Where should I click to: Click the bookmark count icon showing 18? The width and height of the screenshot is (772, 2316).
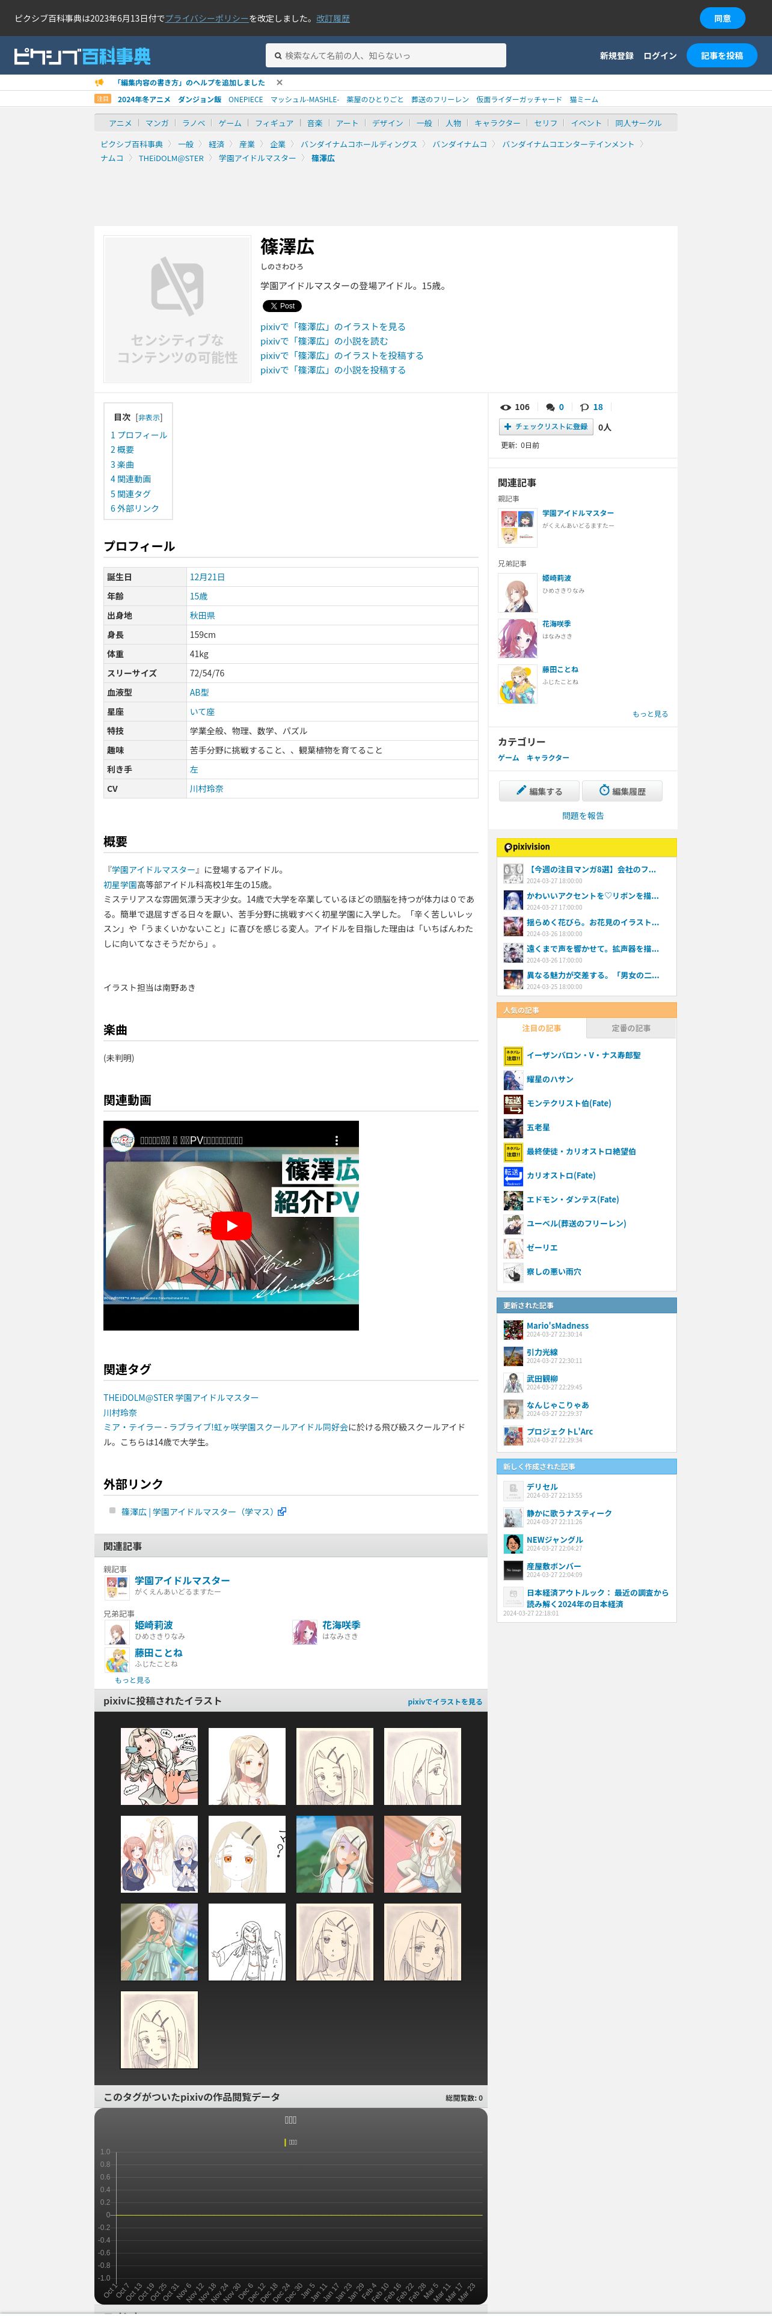[x=584, y=407]
